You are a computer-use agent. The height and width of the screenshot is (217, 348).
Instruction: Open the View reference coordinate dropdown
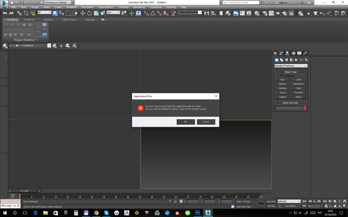pyautogui.click(x=113, y=12)
